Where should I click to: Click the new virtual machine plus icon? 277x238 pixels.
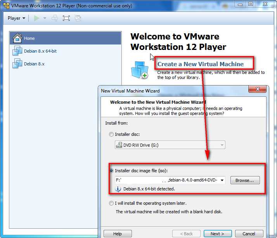(140, 70)
